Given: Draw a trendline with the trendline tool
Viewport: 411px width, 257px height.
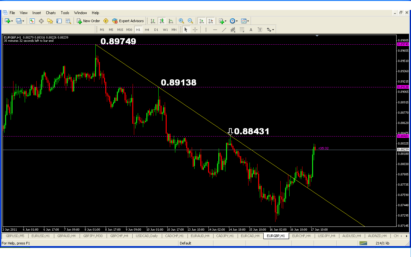Looking at the screenshot, I should coord(224,30).
